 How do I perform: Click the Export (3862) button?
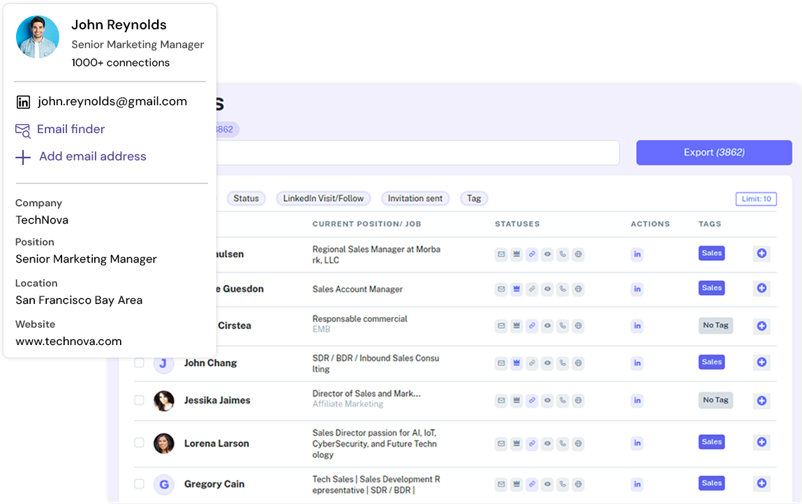pos(713,153)
